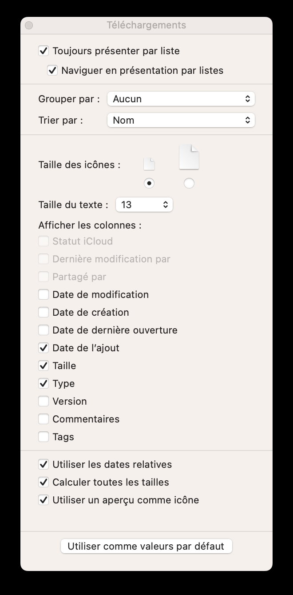The image size is (293, 595).
Task: Check the Date de création column
Action: [44, 312]
